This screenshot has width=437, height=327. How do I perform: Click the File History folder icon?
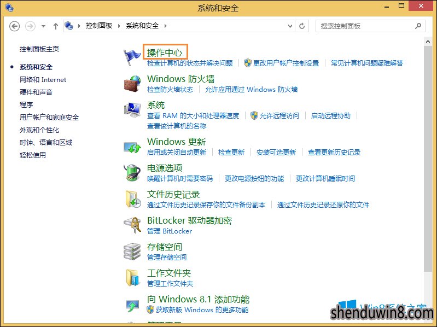coord(133,199)
